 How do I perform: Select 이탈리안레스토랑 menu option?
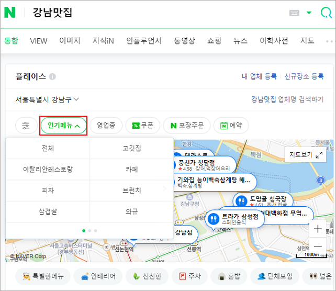tap(48, 169)
